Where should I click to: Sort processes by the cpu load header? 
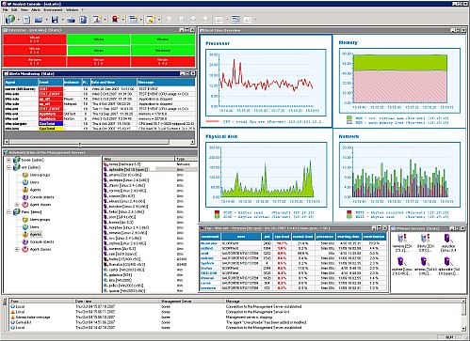(282, 237)
